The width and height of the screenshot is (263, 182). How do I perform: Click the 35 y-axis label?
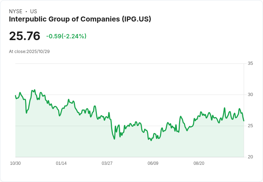click(250, 63)
